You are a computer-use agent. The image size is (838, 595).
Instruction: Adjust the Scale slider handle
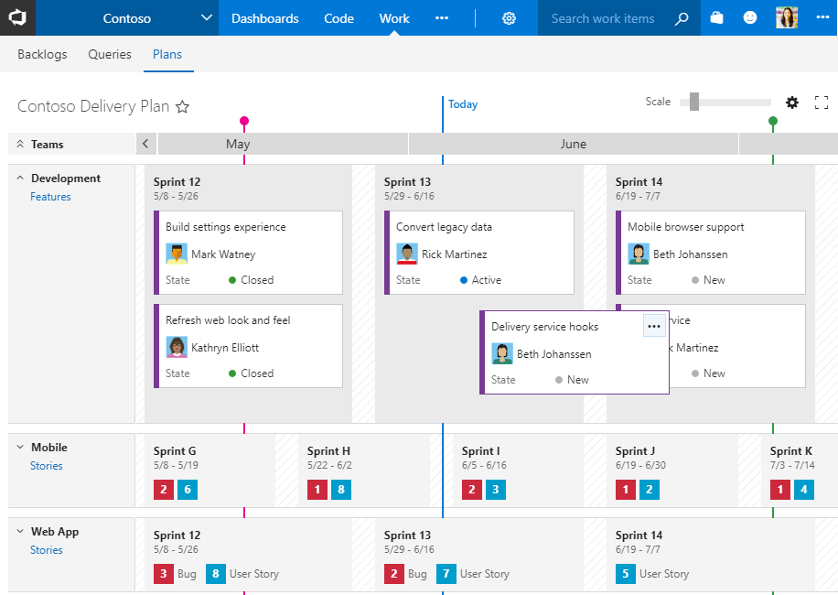(x=694, y=102)
